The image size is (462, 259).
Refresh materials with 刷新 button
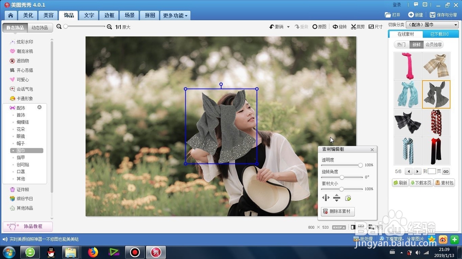[x=400, y=183]
